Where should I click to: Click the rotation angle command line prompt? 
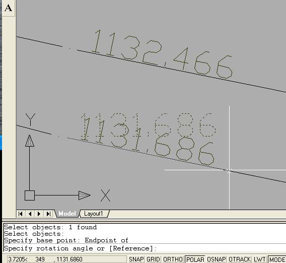[x=80, y=248]
